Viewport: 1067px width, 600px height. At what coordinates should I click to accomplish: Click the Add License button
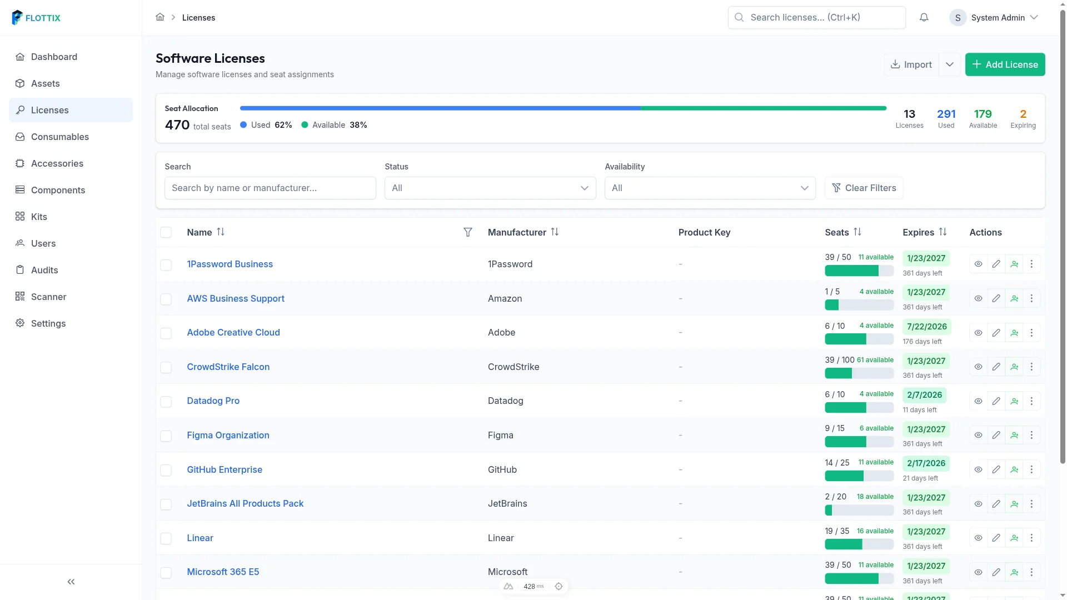pyautogui.click(x=1005, y=64)
